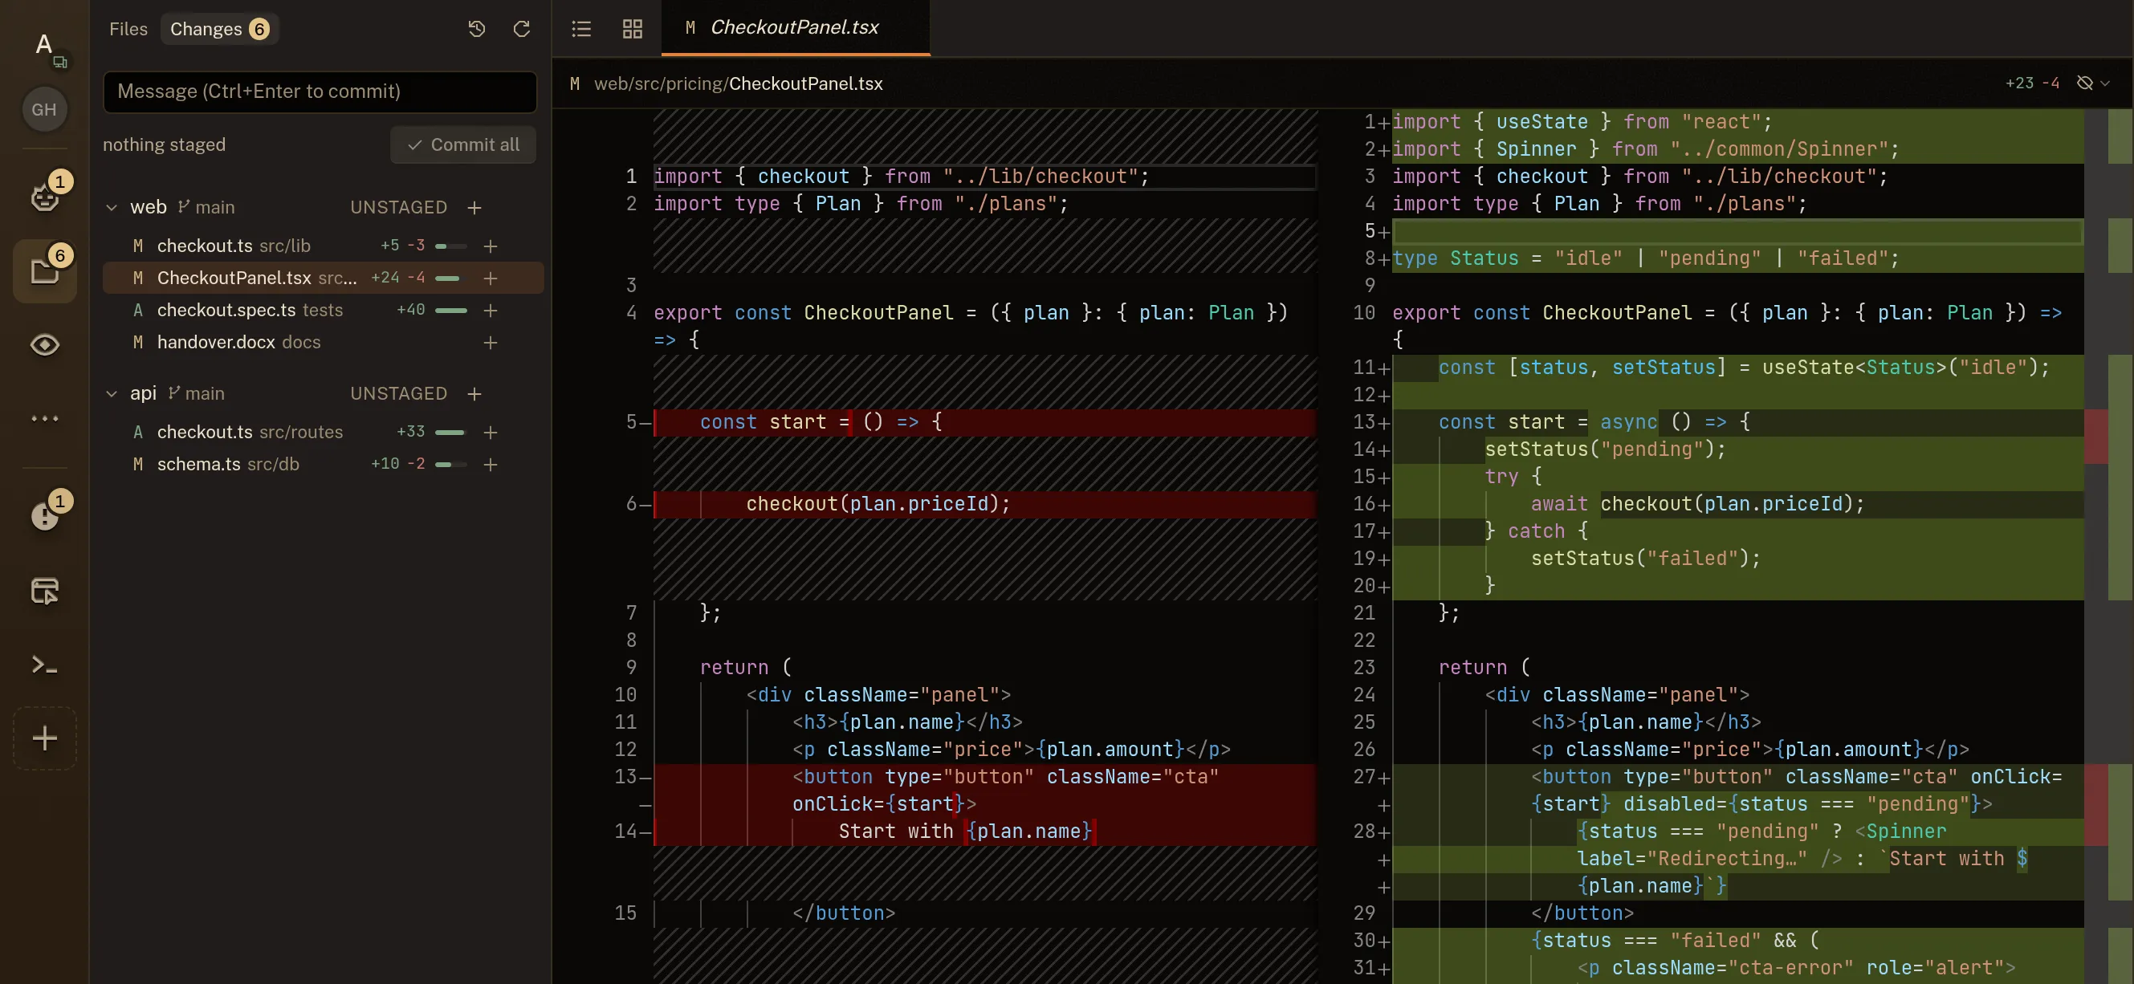Open the agent sidebar icon with badge 1

pos(45,197)
